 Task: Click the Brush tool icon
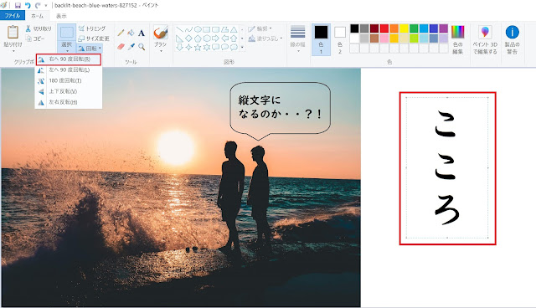pos(160,33)
